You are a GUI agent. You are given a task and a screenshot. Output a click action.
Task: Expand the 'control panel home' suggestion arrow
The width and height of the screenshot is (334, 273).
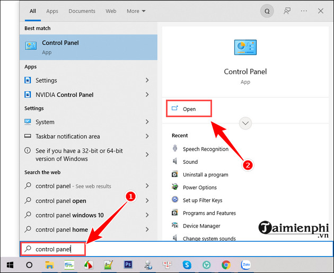147,230
